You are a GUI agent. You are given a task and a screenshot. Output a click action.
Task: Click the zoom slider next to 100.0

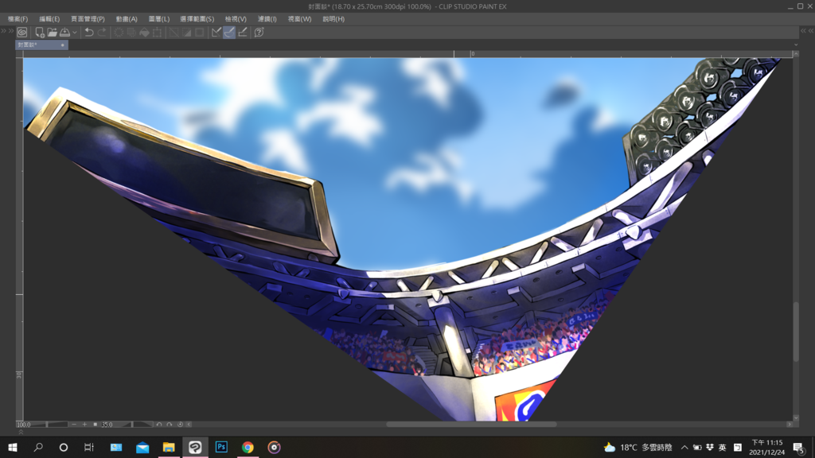click(x=50, y=425)
